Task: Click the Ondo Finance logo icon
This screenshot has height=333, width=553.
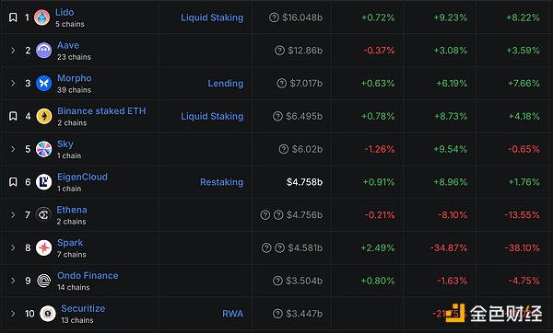Action: pos(44,281)
